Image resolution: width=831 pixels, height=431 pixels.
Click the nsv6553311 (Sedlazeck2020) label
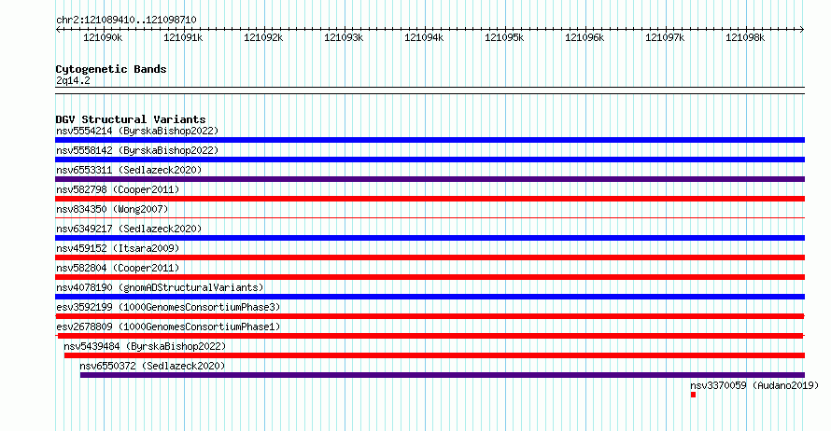(x=129, y=170)
